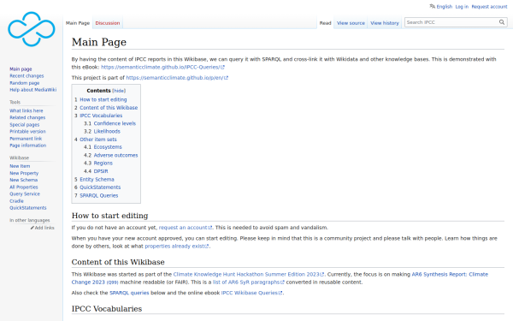Jump to Adverse outcomes section

pos(115,155)
